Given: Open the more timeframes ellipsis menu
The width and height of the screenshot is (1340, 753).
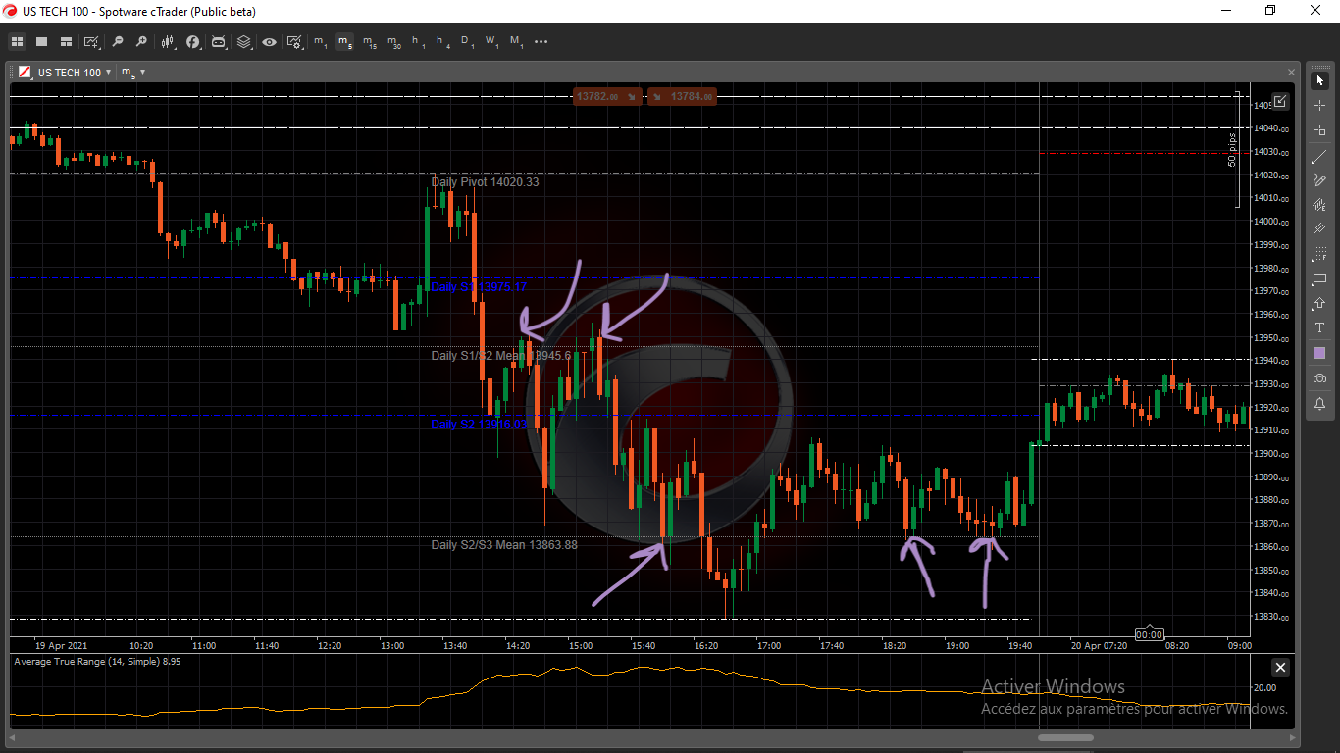Looking at the screenshot, I should (541, 42).
